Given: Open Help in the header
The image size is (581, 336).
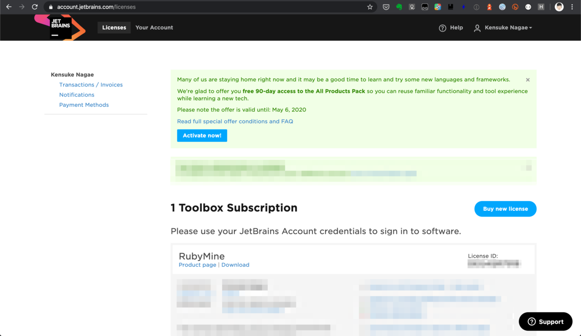Looking at the screenshot, I should pyautogui.click(x=456, y=28).
